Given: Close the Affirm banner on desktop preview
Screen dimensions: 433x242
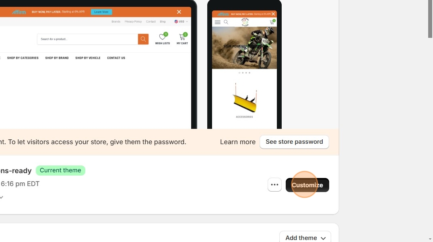Looking at the screenshot, I should pyautogui.click(x=179, y=12).
